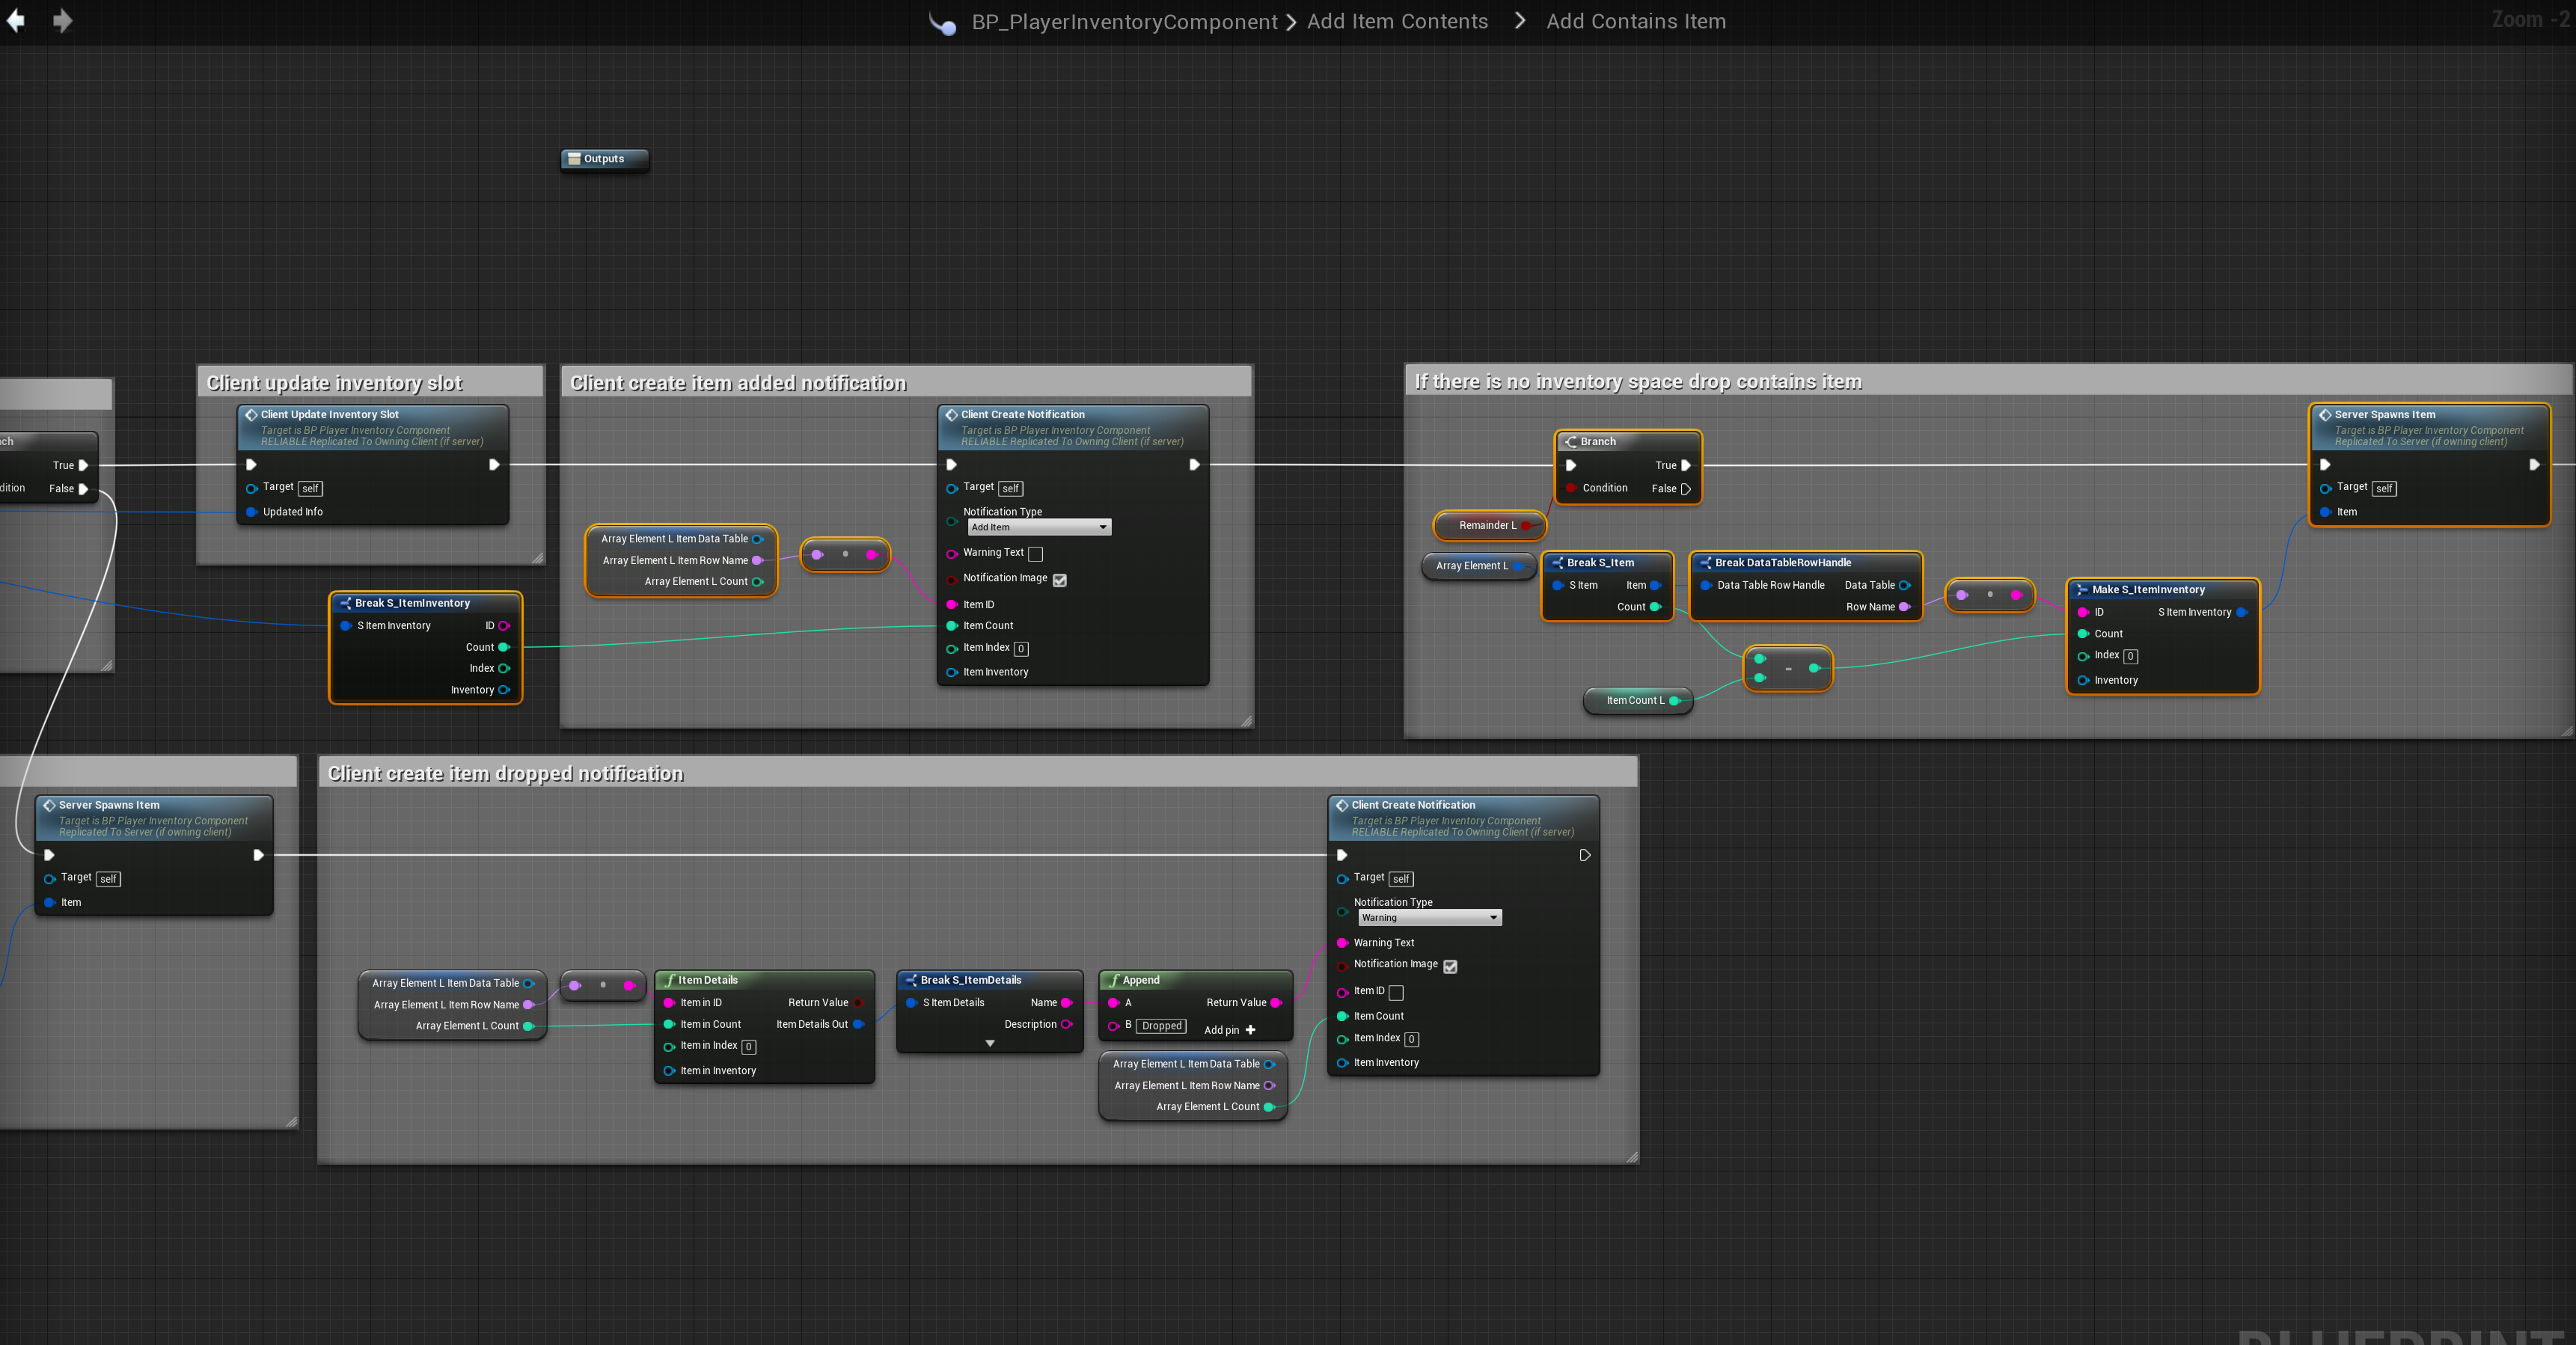
Task: Click the Branch node header icon
Action: pos(1571,441)
